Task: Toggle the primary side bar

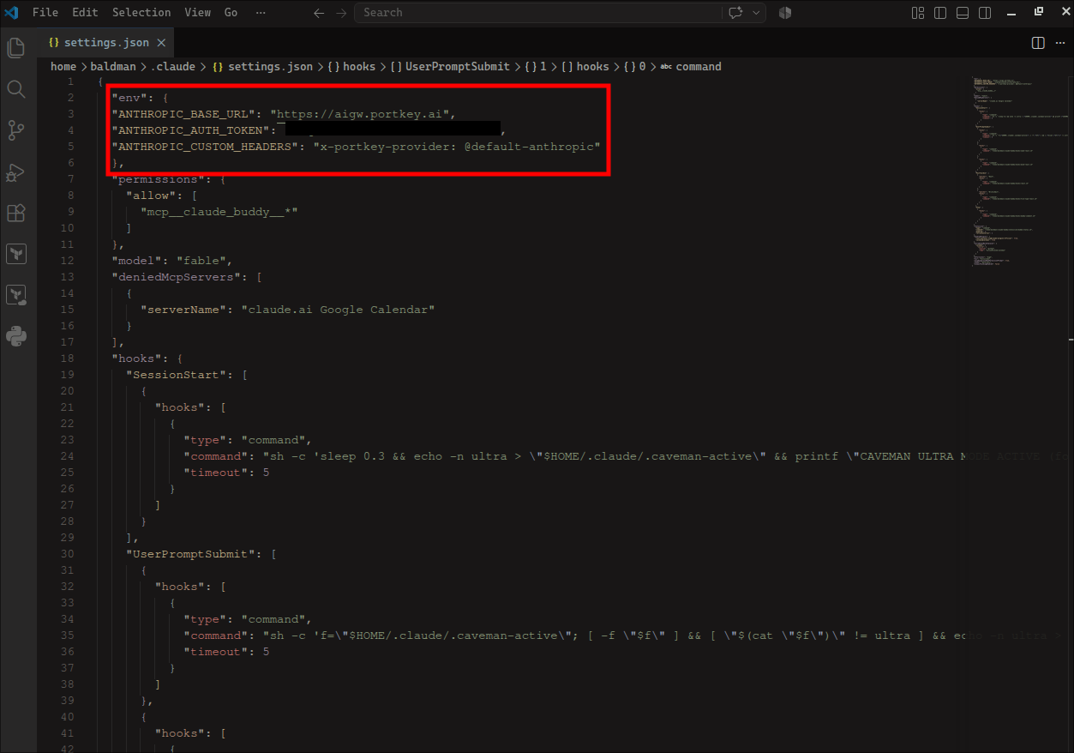Action: pyautogui.click(x=940, y=13)
